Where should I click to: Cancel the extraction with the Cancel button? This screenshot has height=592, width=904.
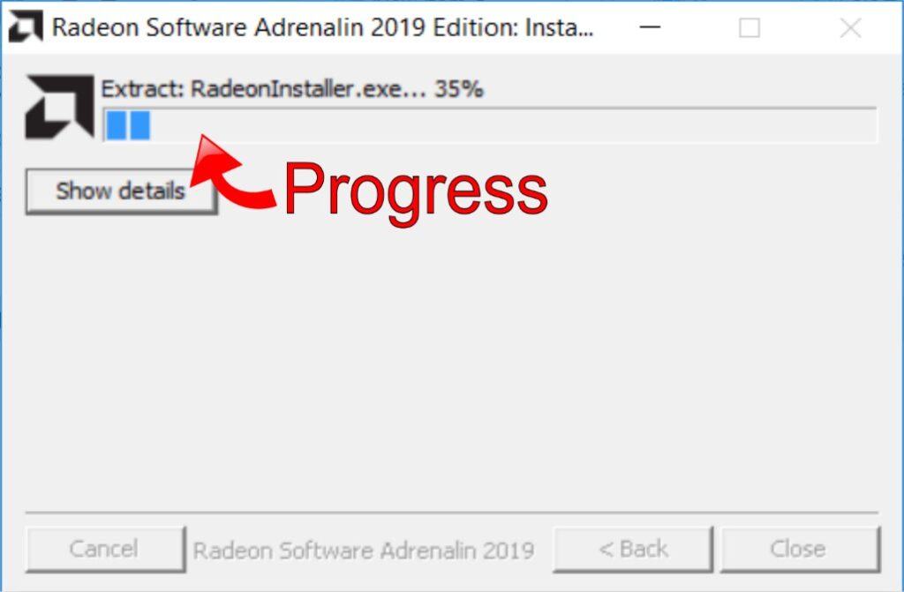[105, 549]
